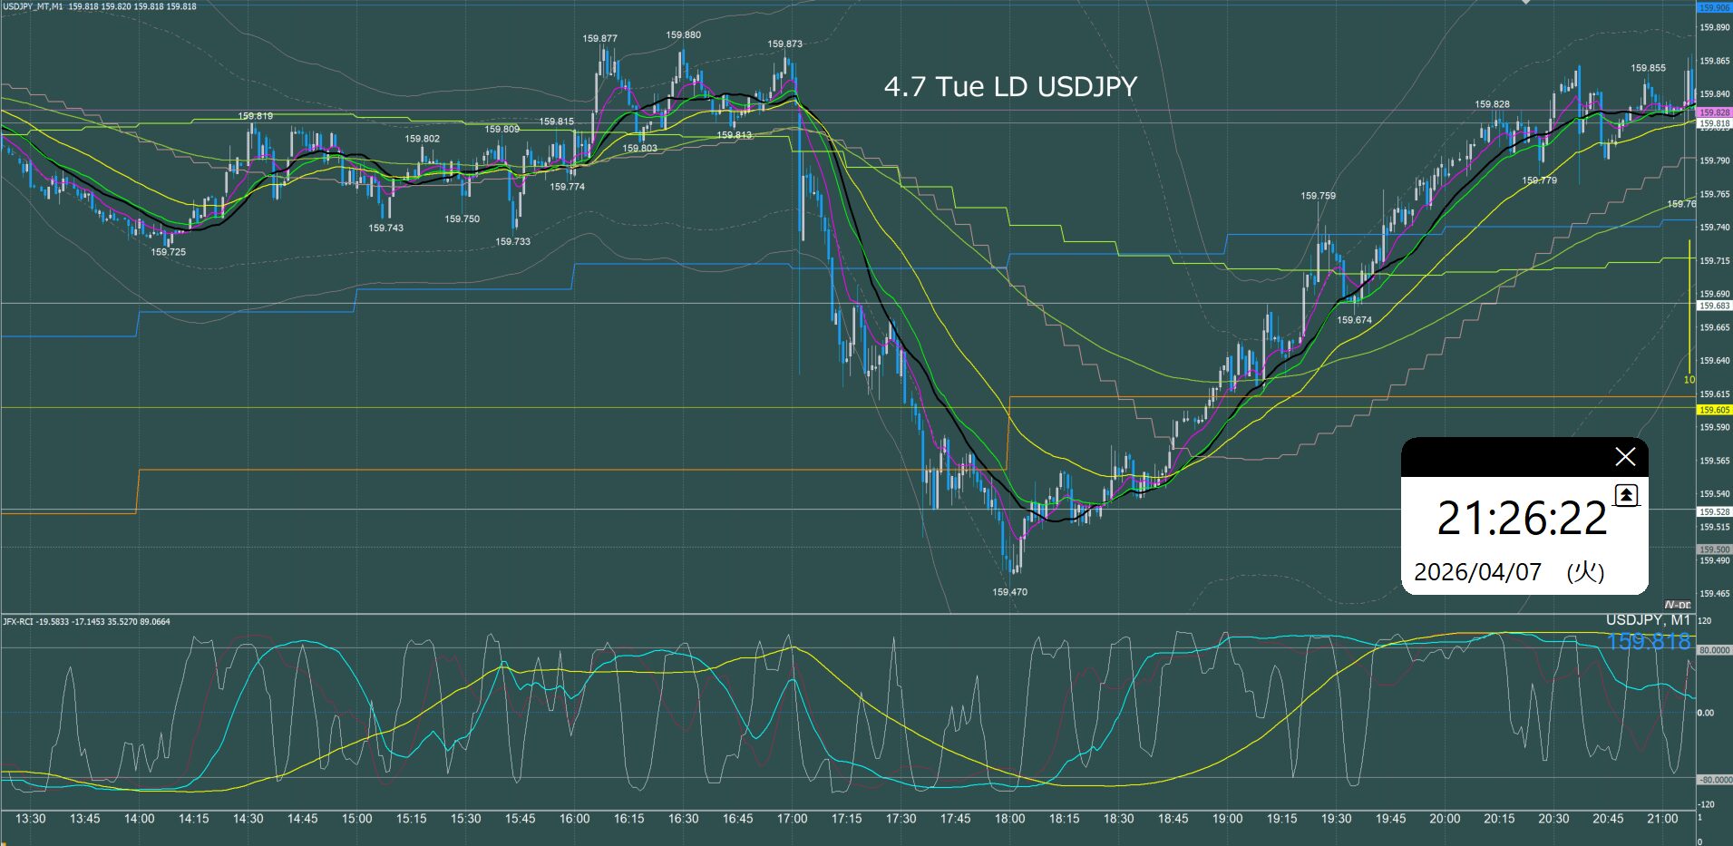
Task: Click the blue 159.906 price tag on axis
Action: coord(1714,7)
